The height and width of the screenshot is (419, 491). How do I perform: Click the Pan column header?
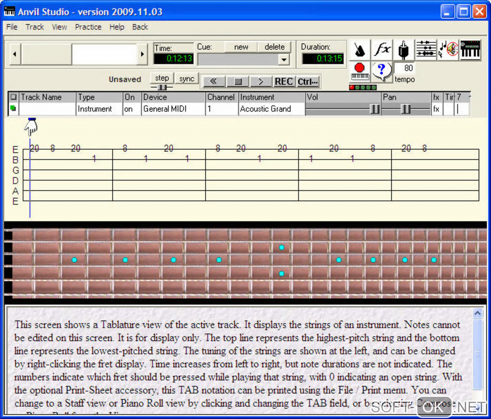coord(406,97)
